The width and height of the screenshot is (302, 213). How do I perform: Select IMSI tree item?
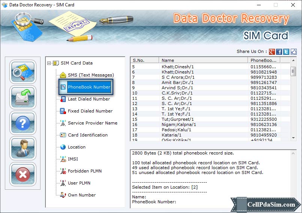73,159
